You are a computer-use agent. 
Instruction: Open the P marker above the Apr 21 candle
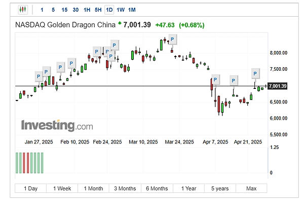255,74
